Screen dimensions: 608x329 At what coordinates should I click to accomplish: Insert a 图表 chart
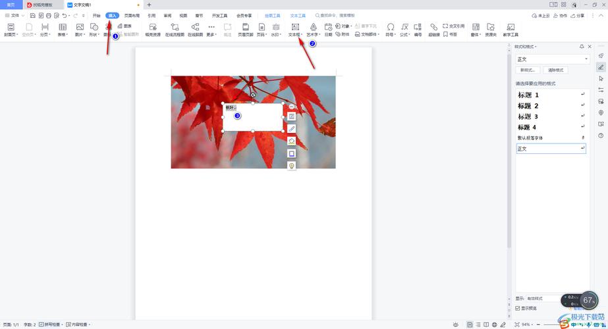point(124,26)
